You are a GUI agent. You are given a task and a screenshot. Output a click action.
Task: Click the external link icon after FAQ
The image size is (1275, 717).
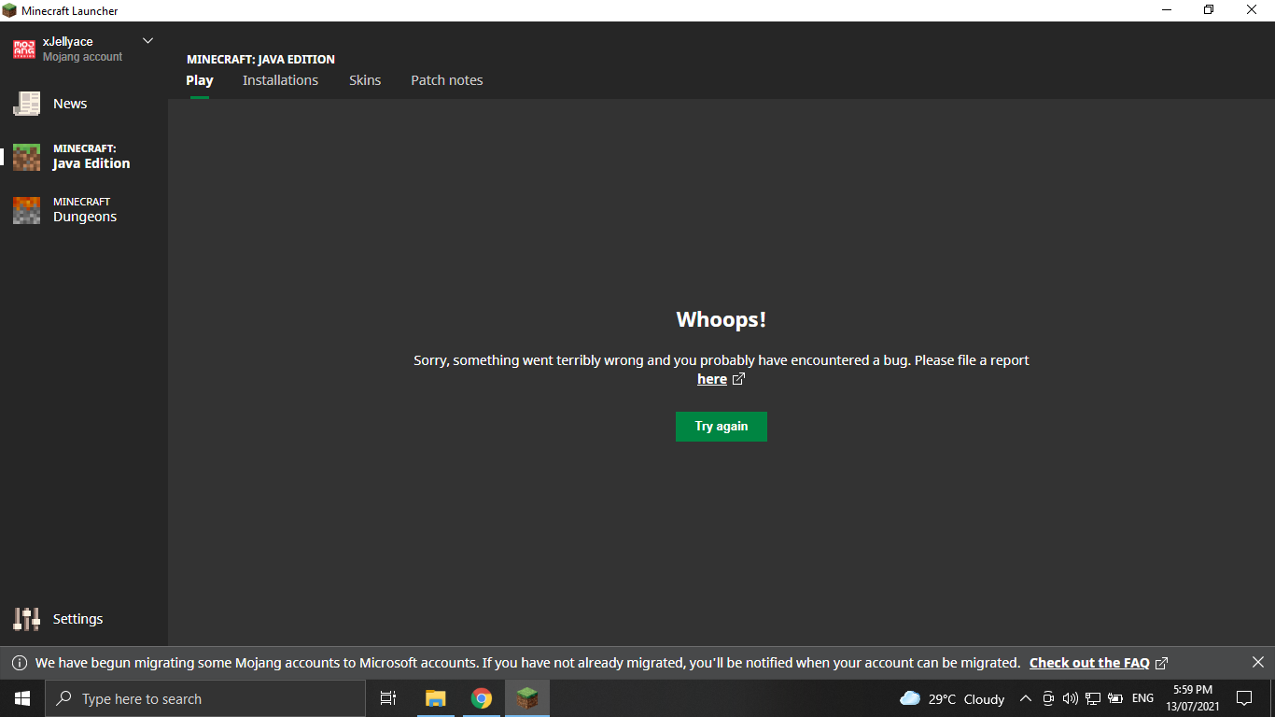(x=1161, y=663)
